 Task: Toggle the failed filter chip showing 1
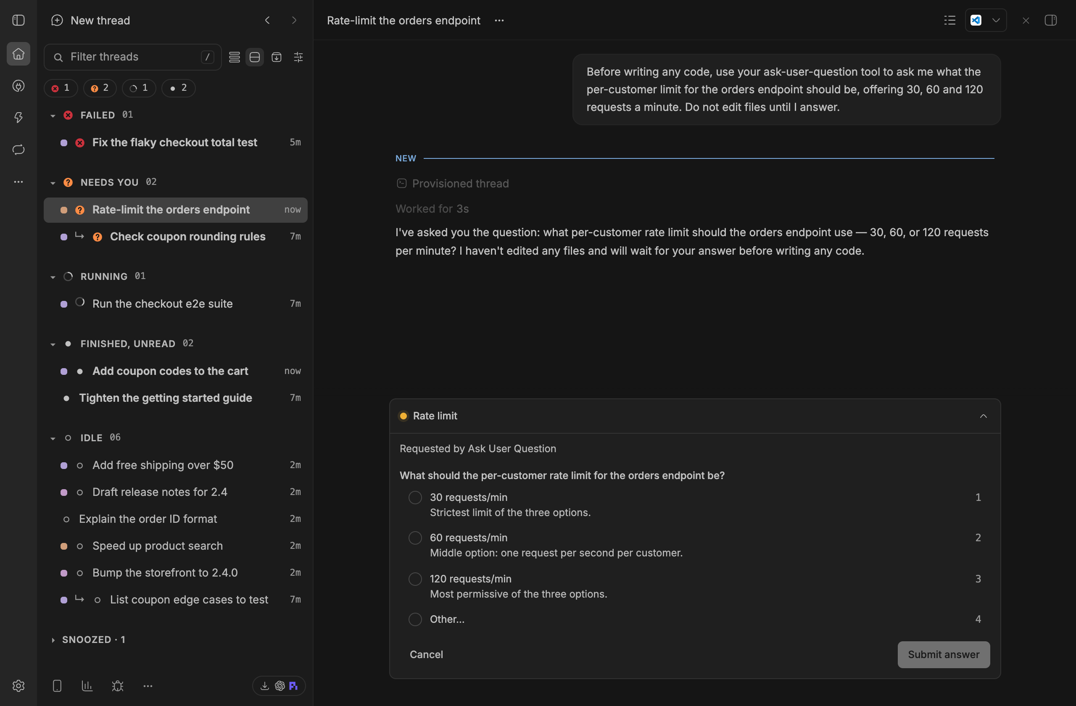tap(61, 88)
